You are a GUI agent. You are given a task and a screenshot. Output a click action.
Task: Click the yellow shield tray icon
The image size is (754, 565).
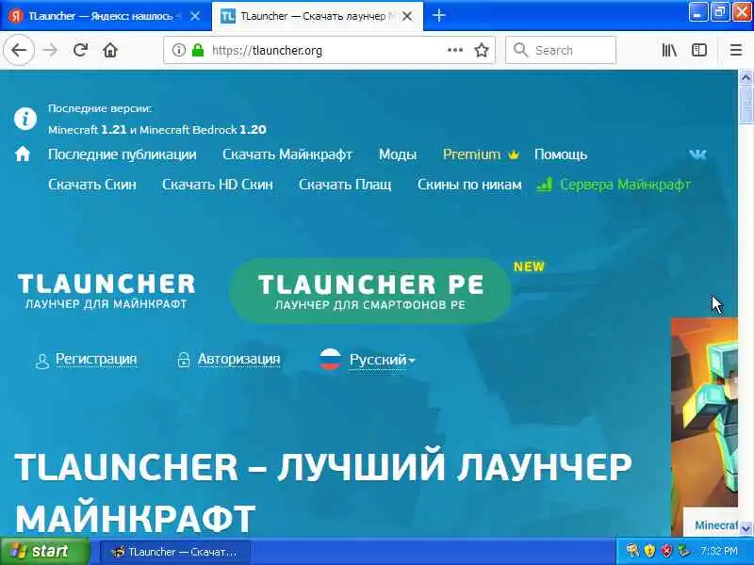[x=649, y=551]
